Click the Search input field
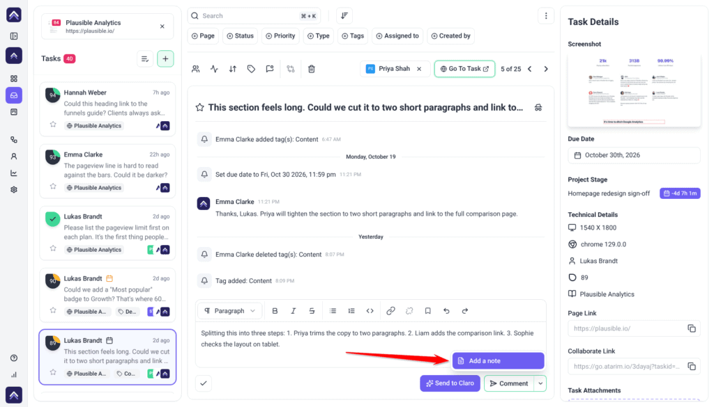Image resolution: width=714 pixels, height=407 pixels. pos(254,16)
